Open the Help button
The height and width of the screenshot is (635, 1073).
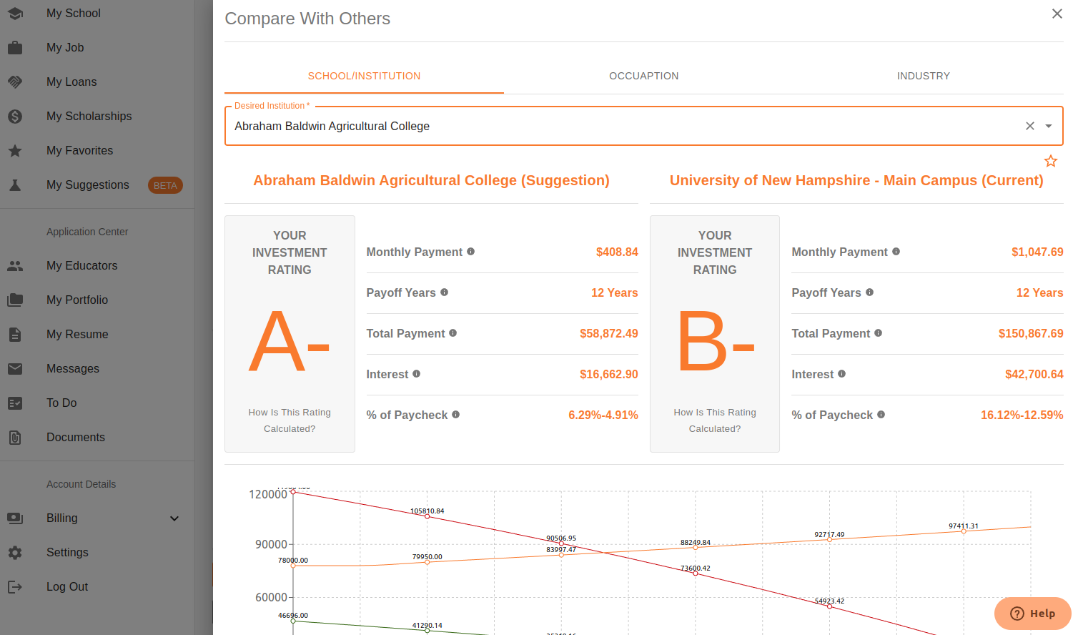pos(1033,614)
